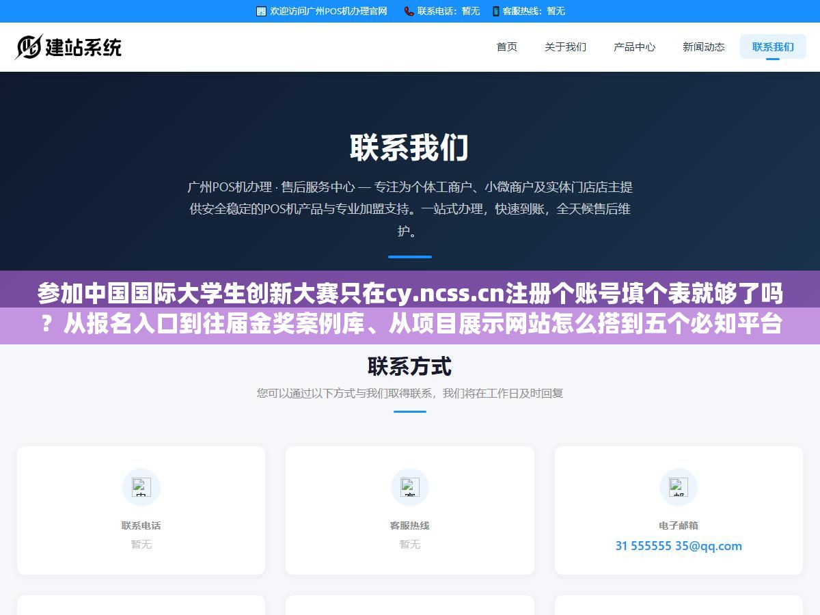820x615 pixels.
Task: Click the 建站系统 site logo
Action: [68, 46]
